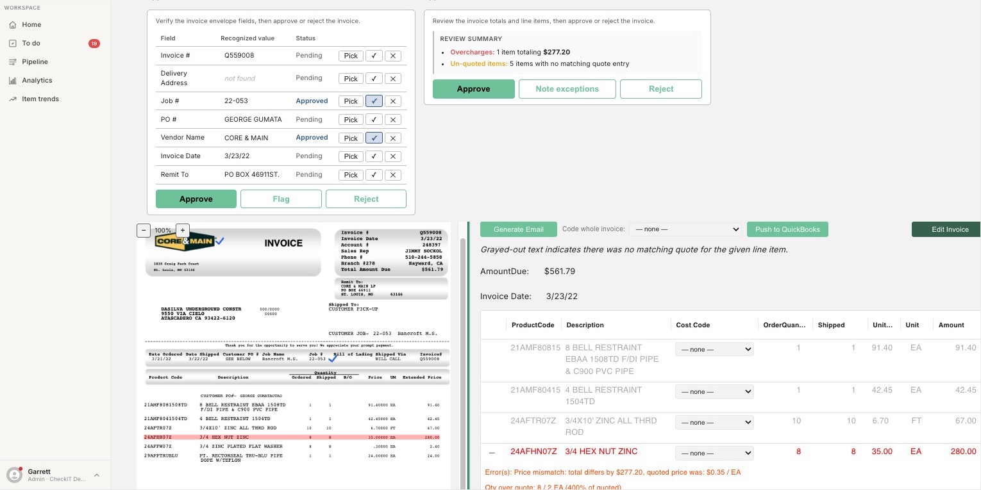Viewport: 981px width, 490px height.
Task: Click the ProductCode column header
Action: [x=533, y=325]
